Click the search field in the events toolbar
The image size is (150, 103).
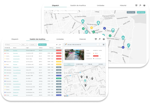tap(12, 44)
